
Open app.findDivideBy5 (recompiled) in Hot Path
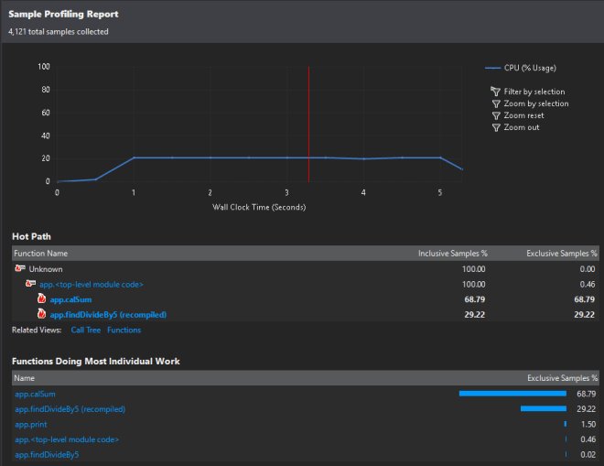108,315
